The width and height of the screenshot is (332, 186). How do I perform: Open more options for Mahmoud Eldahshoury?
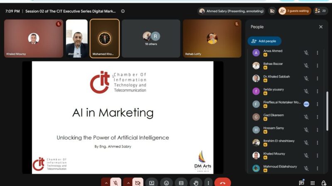click(317, 169)
